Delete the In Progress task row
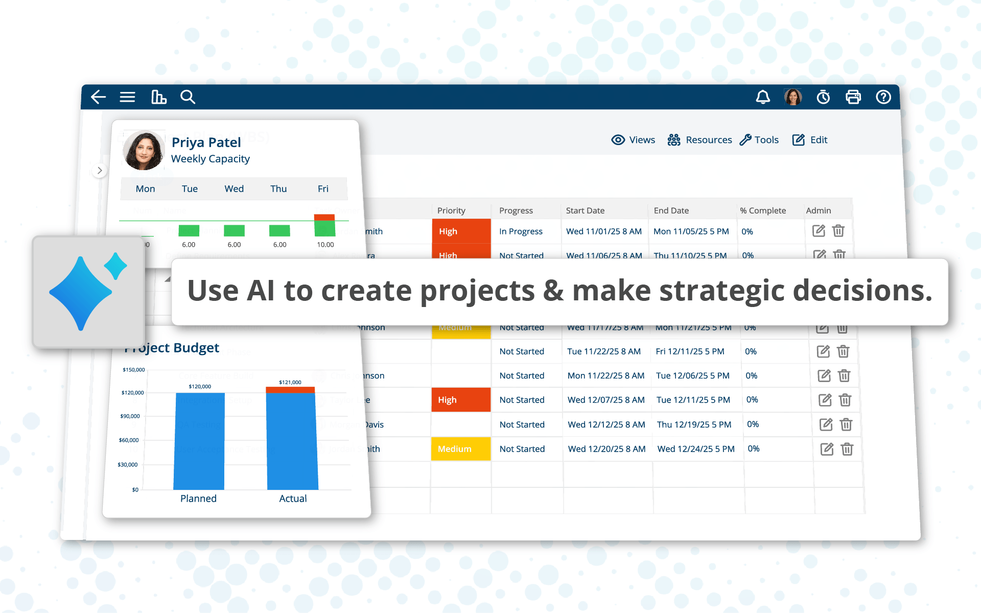Screen dimensions: 981x613 click(x=838, y=231)
